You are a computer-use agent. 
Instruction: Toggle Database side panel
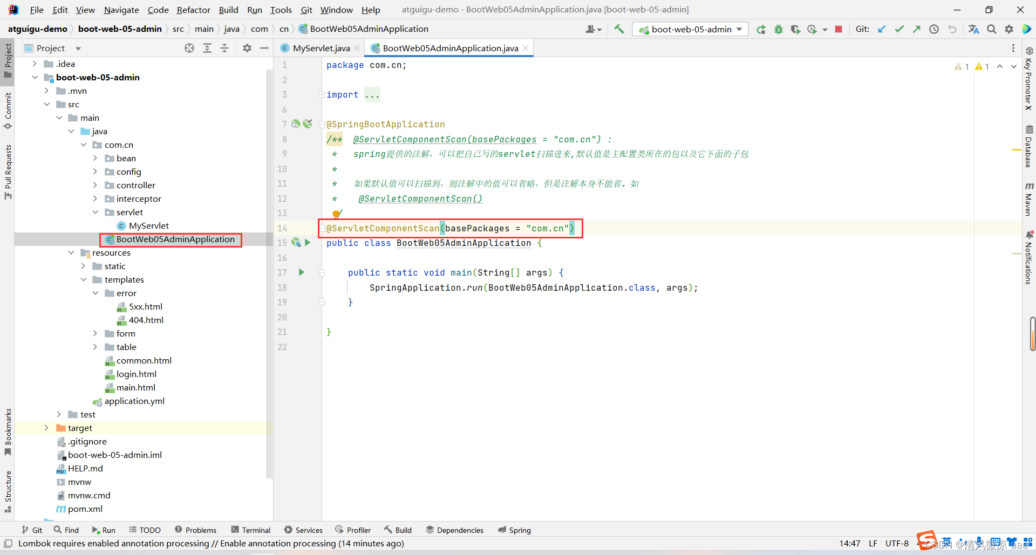click(x=1029, y=146)
